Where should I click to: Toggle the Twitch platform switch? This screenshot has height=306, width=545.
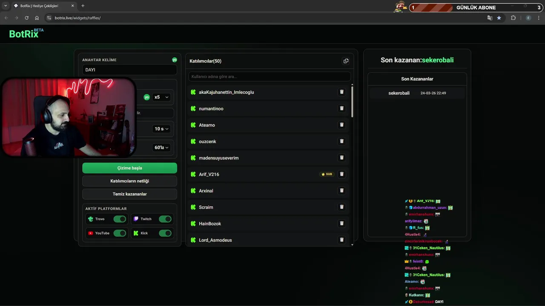tap(165, 219)
